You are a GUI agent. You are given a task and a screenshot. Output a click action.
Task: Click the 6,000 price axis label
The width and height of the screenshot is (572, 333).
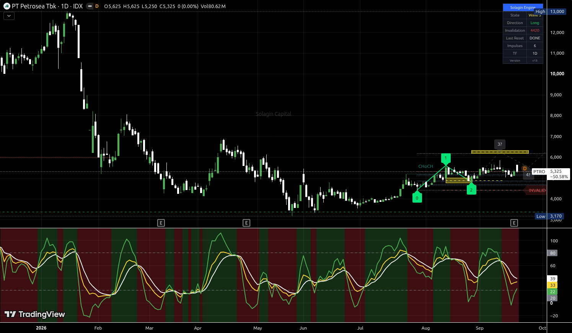[x=556, y=157]
